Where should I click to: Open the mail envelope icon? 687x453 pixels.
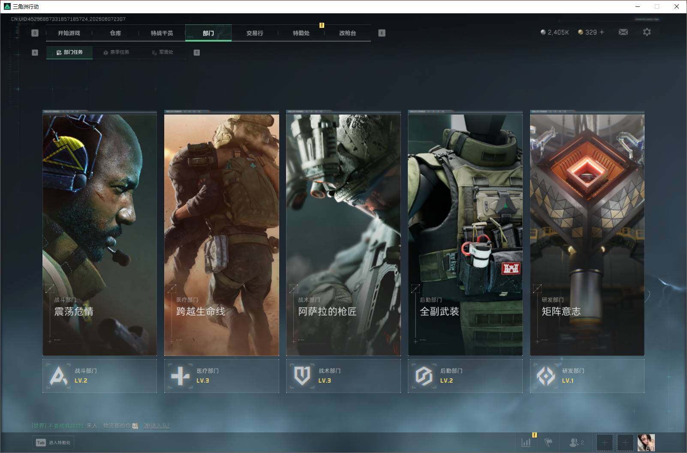pos(623,32)
